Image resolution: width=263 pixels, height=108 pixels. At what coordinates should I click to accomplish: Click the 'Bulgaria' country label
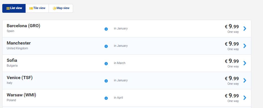click(12, 65)
